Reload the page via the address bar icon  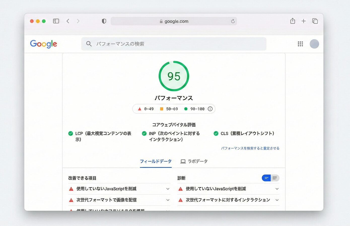coord(233,21)
